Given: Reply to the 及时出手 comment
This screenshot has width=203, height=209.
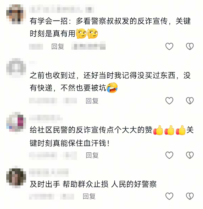Looking at the screenshot, I should (x=89, y=196).
